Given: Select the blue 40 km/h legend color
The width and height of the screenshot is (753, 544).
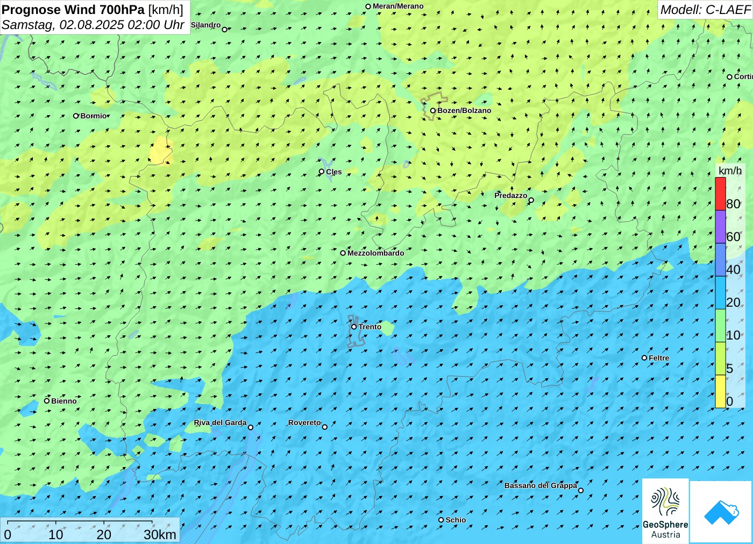Looking at the screenshot, I should [720, 260].
